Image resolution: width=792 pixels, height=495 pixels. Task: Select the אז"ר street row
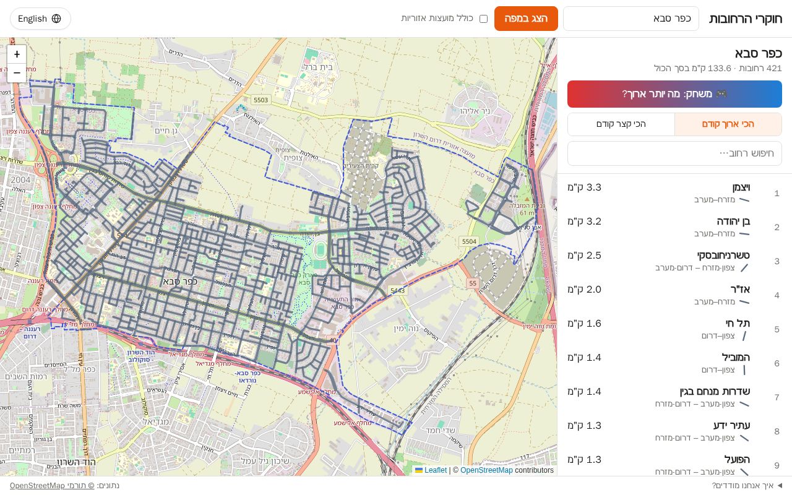tap(674, 296)
